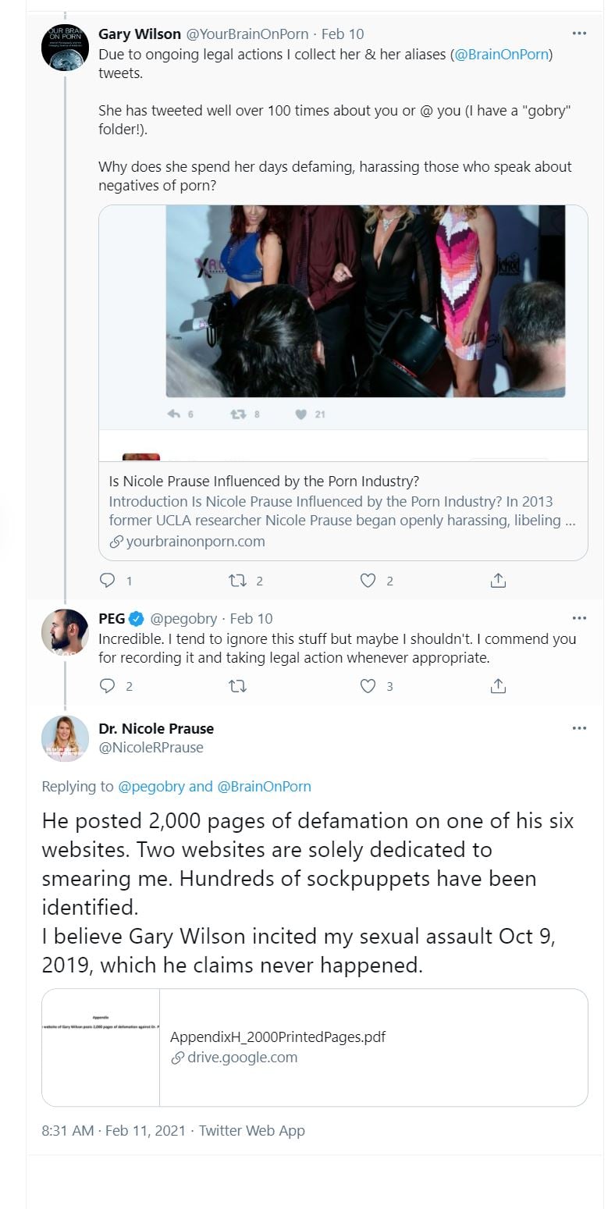Click the embedded red carpet photo
This screenshot has height=1209, width=615.
[x=365, y=300]
